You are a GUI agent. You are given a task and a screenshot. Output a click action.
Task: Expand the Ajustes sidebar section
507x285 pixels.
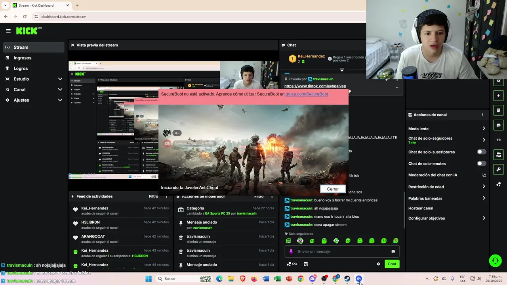[34, 100]
